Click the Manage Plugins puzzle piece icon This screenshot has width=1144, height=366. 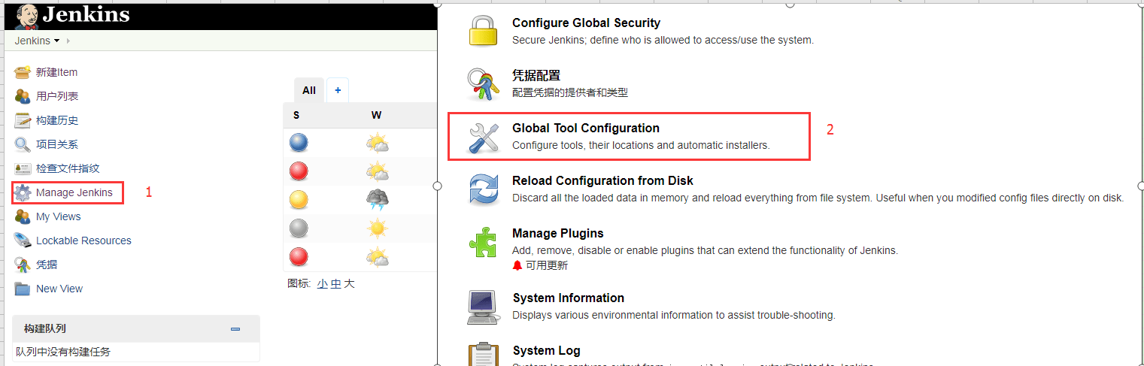pos(484,242)
